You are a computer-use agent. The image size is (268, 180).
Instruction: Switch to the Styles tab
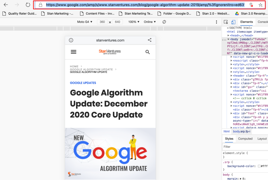(229, 139)
